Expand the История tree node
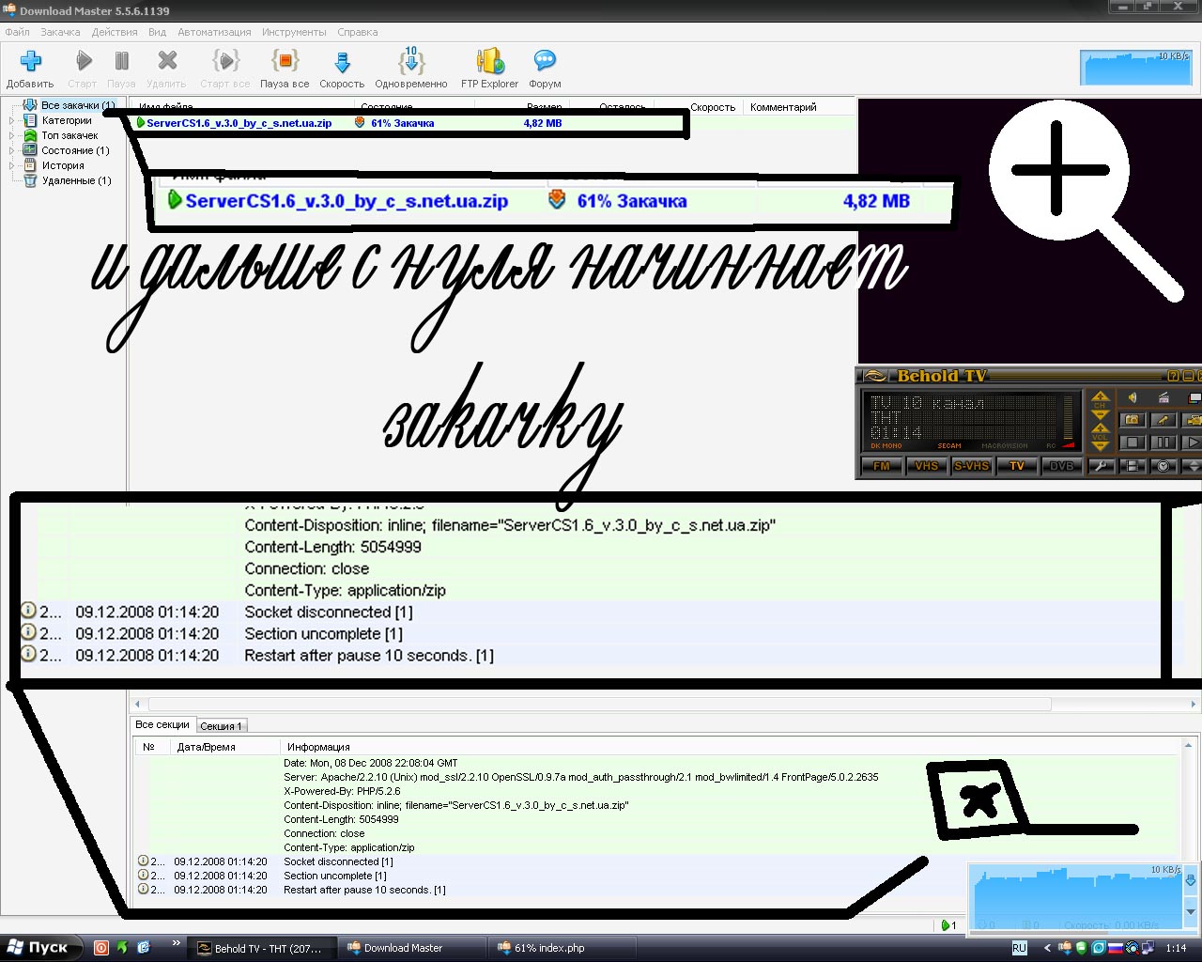 point(12,165)
